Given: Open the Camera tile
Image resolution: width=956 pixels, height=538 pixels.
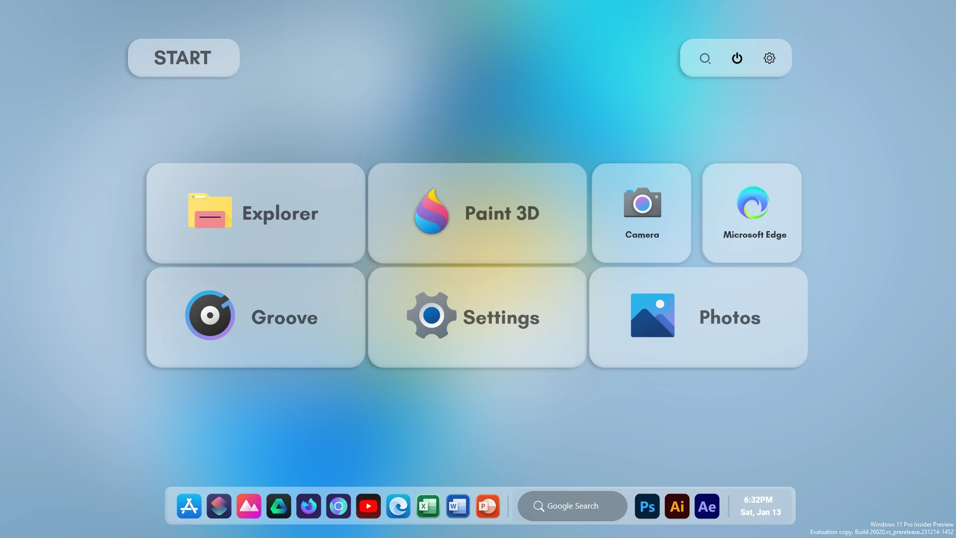Looking at the screenshot, I should pyautogui.click(x=641, y=213).
